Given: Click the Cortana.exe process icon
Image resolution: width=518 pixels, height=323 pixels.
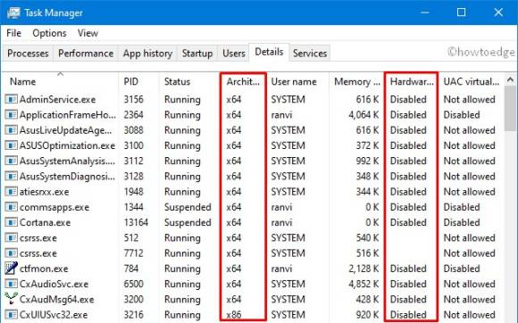Looking at the screenshot, I should [11, 222].
